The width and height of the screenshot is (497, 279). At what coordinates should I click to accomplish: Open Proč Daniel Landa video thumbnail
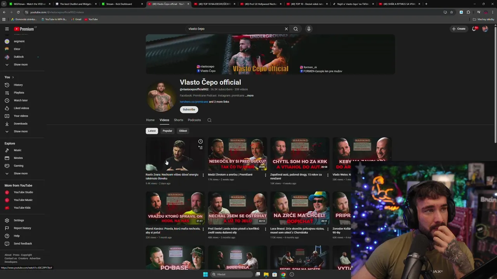[x=237, y=208]
